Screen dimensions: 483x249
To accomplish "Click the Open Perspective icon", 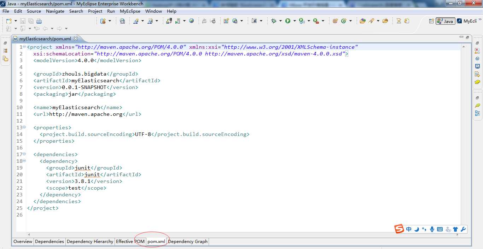I will tap(431, 21).
